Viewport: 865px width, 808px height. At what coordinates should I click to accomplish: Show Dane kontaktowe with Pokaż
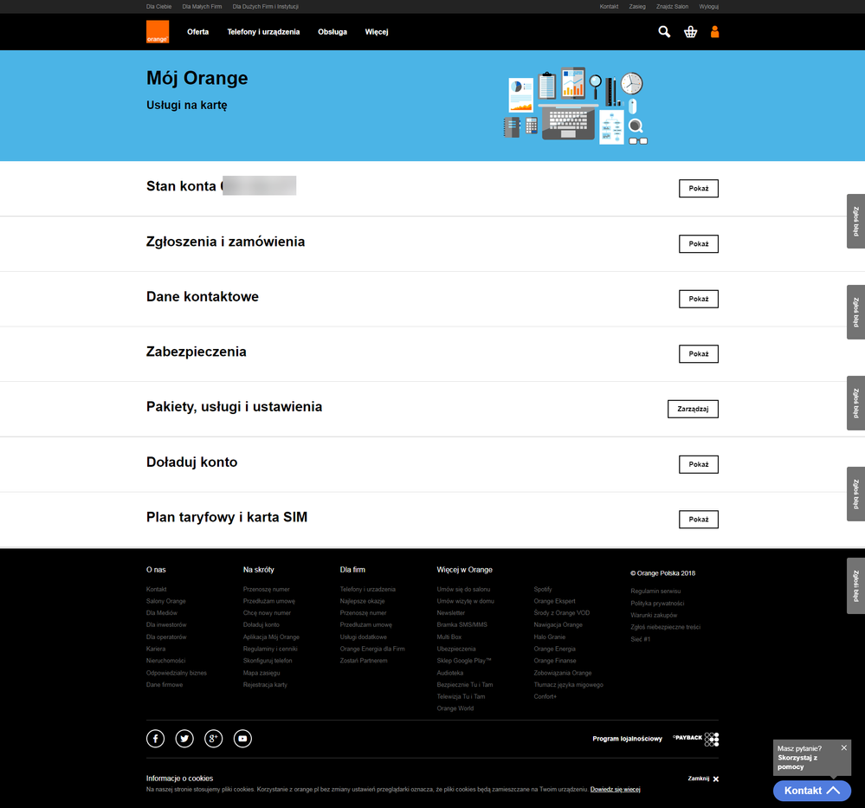[699, 299]
